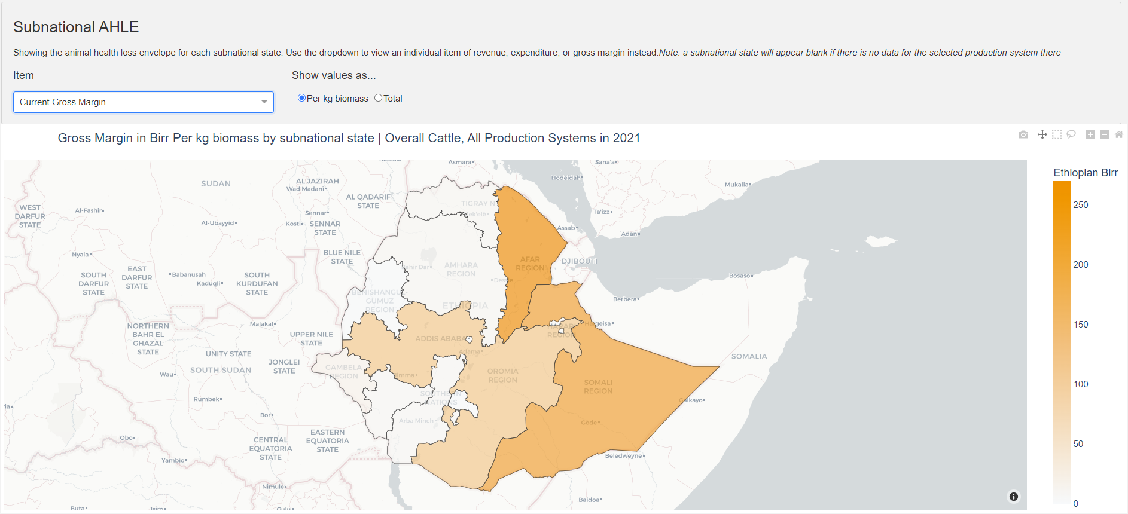Download the map as PNG with camera icon
The height and width of the screenshot is (514, 1128).
1023,134
